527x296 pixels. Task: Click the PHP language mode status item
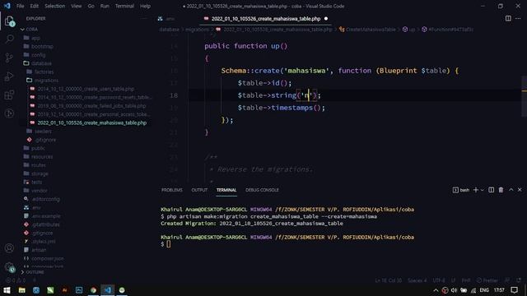click(x=466, y=280)
